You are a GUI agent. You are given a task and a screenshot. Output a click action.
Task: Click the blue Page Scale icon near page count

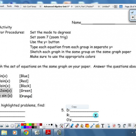click(121, 7)
